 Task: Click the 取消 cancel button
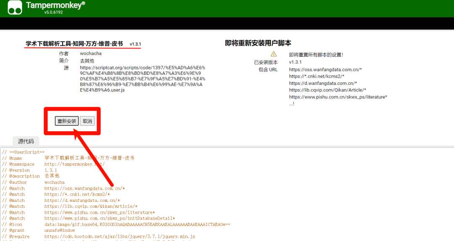click(x=87, y=121)
